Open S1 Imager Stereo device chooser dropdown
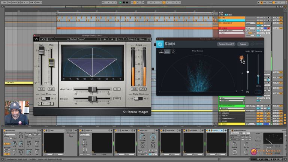This screenshot has width=288, height=162. (232, 30)
